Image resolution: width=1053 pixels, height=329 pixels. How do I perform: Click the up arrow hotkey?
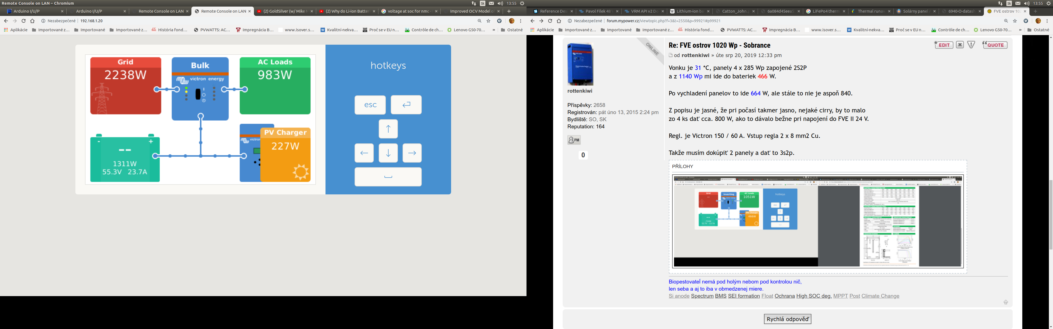(388, 129)
